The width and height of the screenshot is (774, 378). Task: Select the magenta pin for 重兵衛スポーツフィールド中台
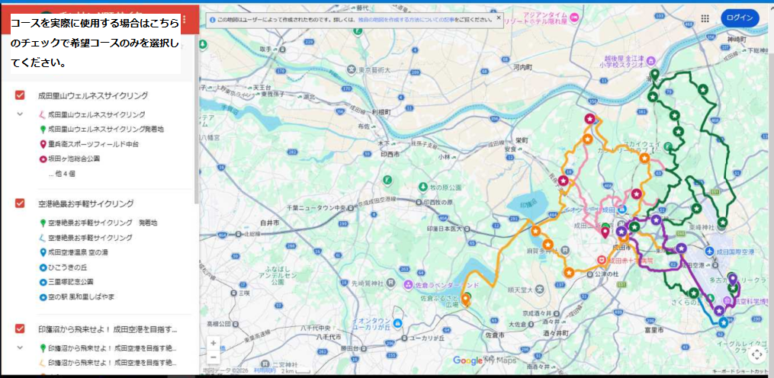pos(43,145)
